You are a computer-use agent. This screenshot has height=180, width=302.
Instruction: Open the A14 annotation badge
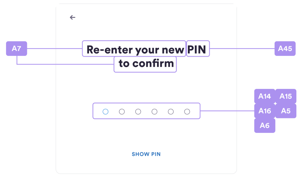[265, 96]
